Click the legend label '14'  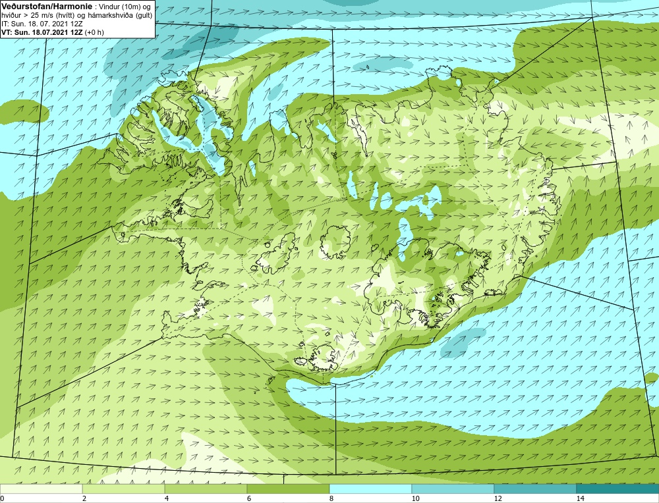581,498
